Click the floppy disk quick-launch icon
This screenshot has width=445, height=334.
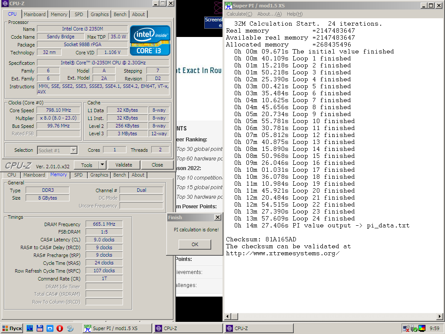40,328
